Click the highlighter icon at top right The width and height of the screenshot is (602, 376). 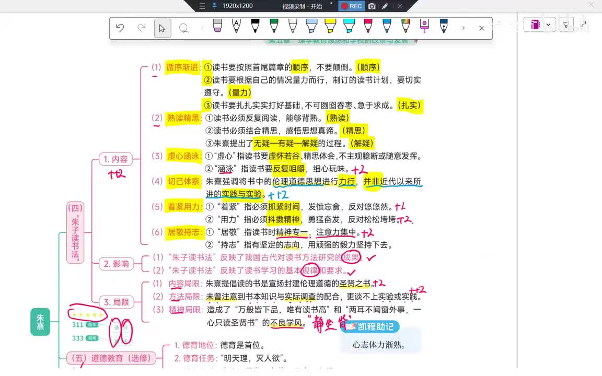566,25
